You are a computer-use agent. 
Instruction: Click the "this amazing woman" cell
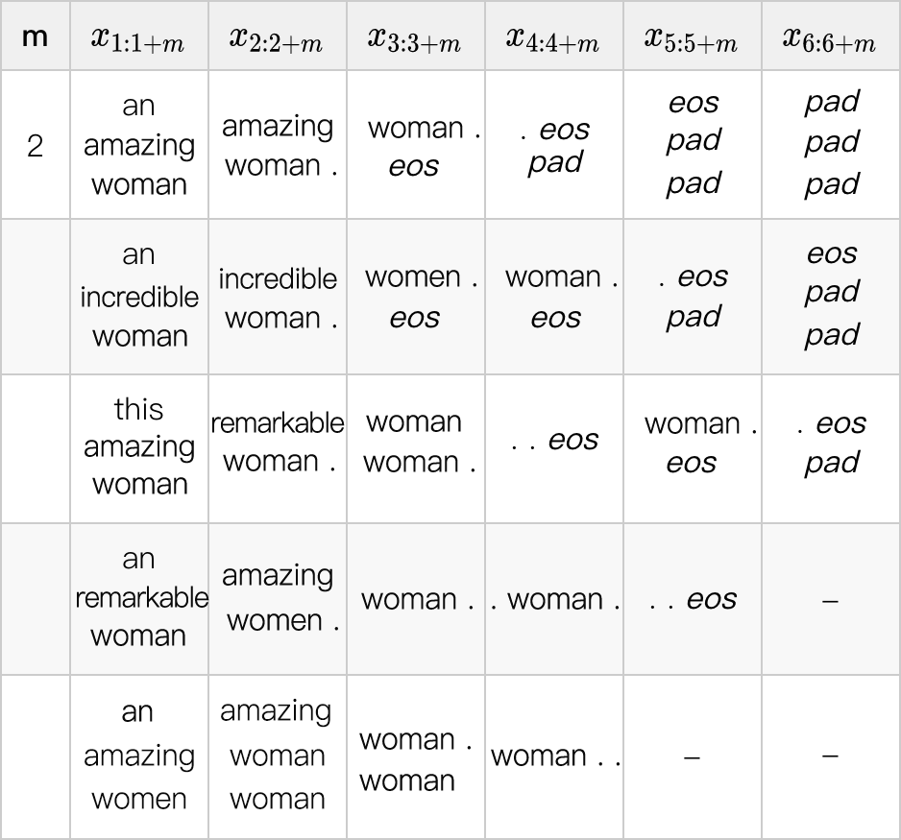click(x=138, y=447)
